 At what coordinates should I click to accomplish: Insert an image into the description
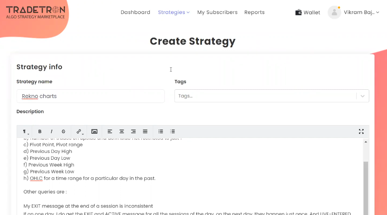94,131
